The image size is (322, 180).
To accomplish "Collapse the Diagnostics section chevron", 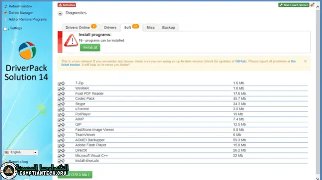I will [x=60, y=13].
